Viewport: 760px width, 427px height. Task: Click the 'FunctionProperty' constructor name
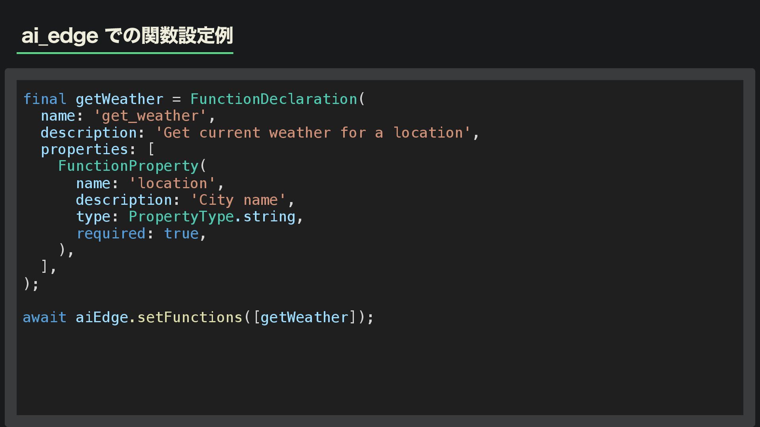tap(128, 166)
